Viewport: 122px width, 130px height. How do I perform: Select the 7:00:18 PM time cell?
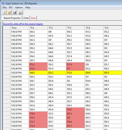click(20, 32)
